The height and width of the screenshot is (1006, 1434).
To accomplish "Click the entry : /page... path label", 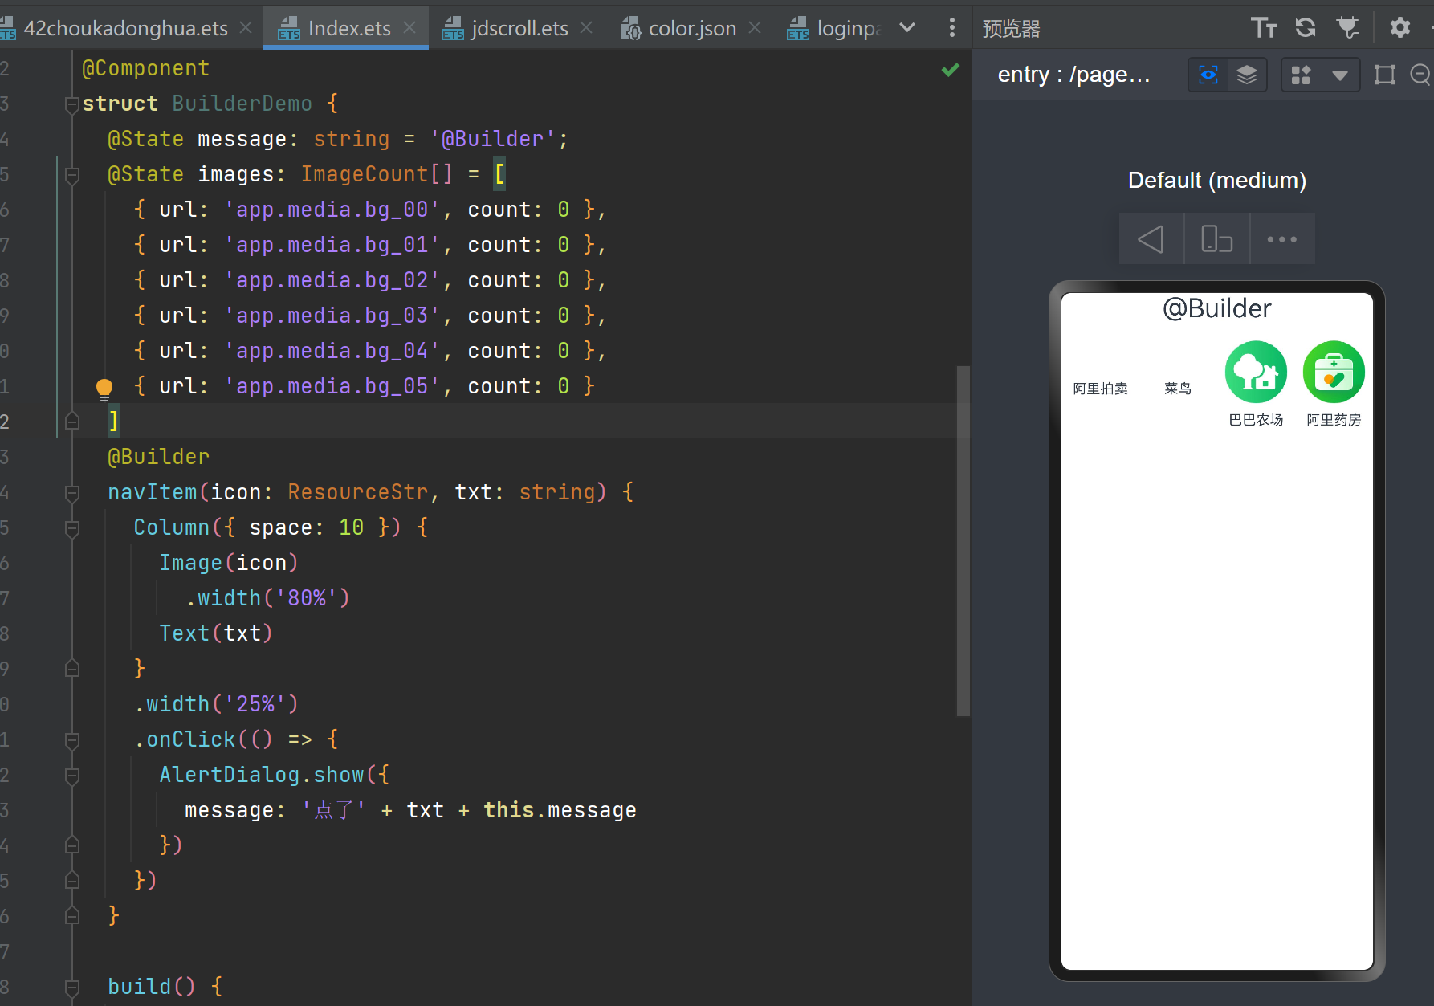I will pos(1074,75).
